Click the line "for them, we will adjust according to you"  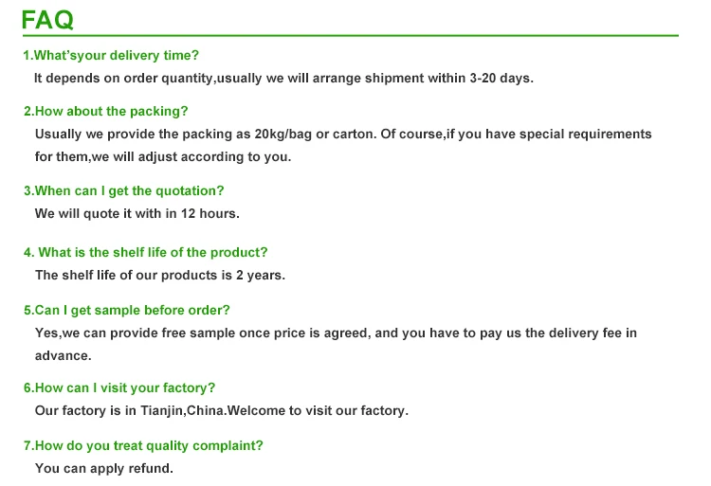[x=162, y=156]
